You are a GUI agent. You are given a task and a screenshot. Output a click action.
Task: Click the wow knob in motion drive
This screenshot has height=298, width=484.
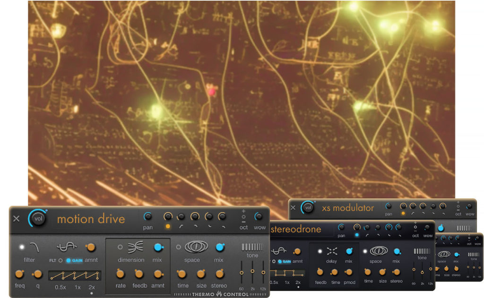click(x=259, y=217)
